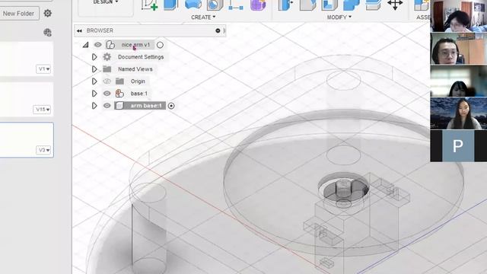Select the Origin label
Screen dimensions: 487x274
138,81
